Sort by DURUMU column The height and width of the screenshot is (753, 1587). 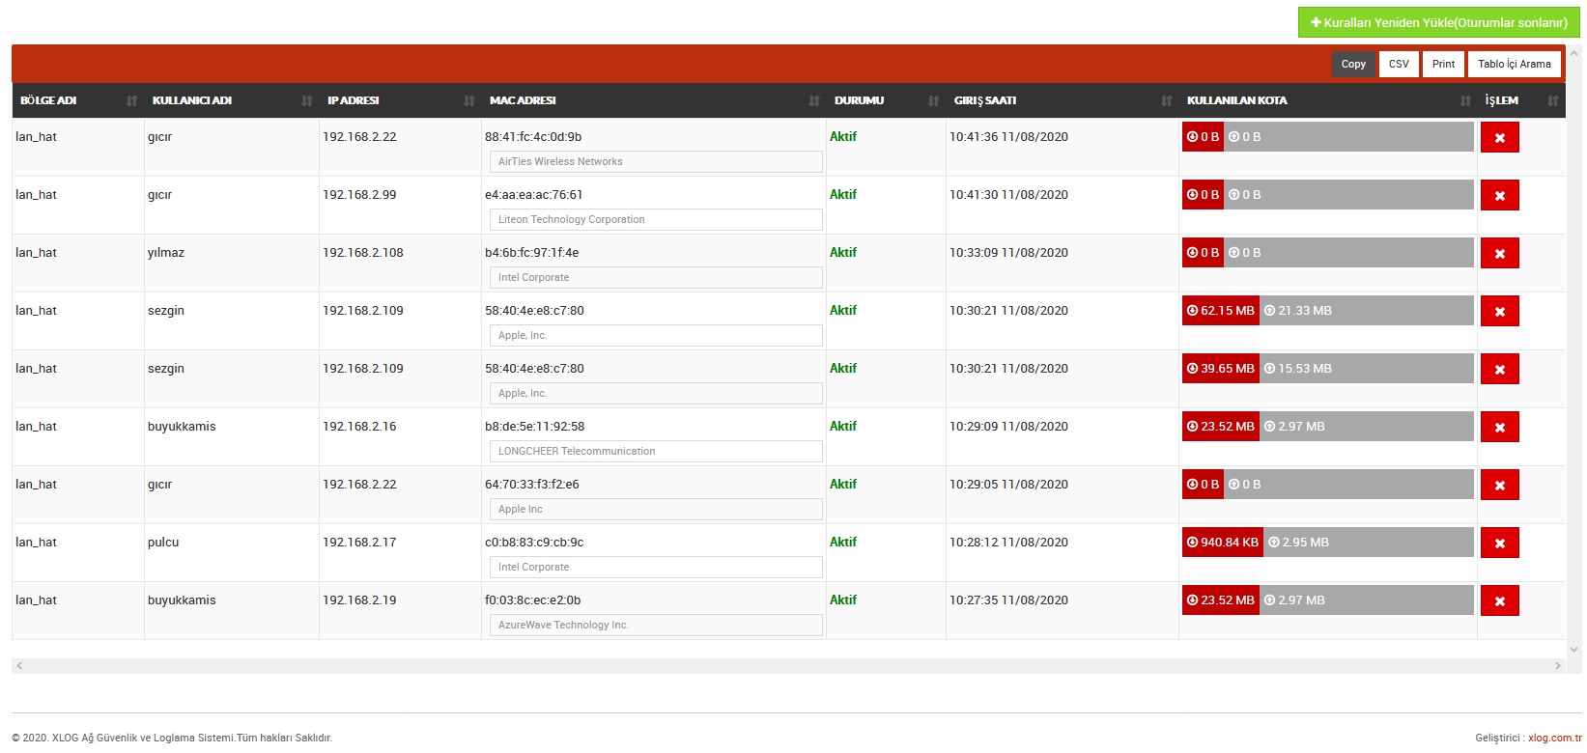tap(886, 100)
